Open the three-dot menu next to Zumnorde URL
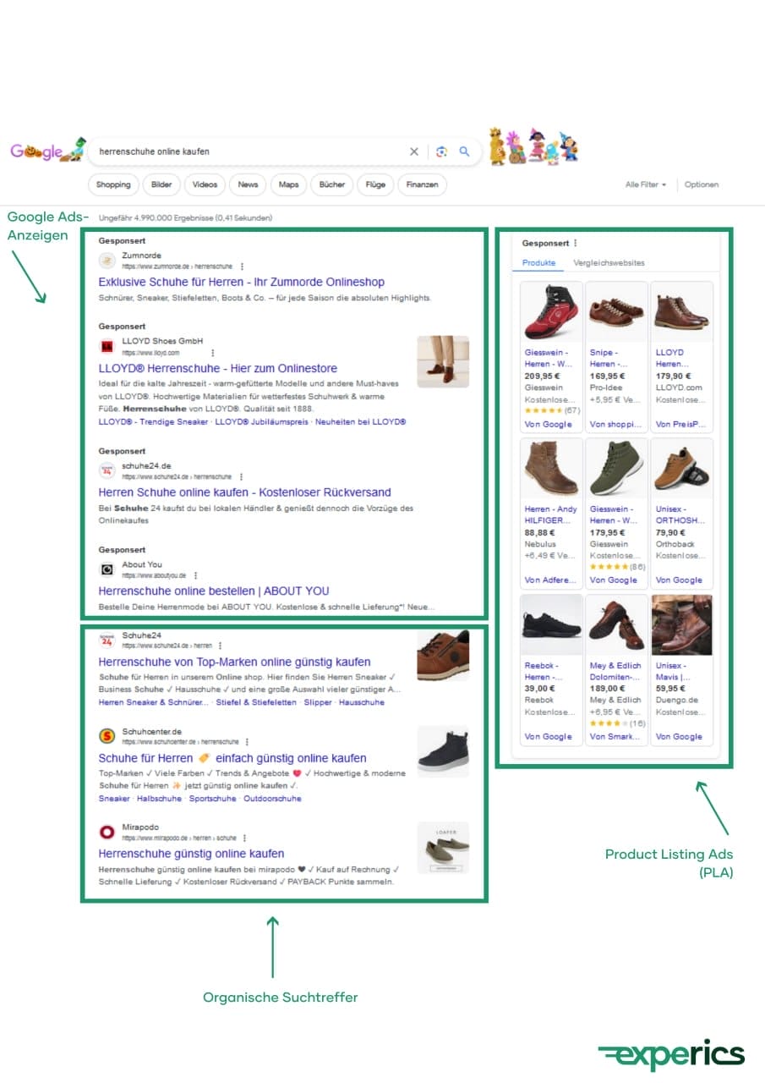This screenshot has width=765, height=1083. pyautogui.click(x=242, y=267)
